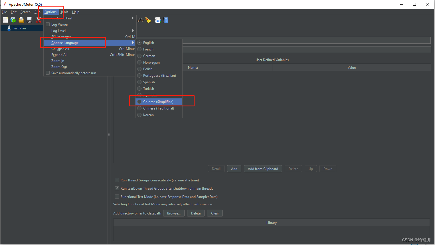Click the Search binoculars icon

[x=140, y=20]
